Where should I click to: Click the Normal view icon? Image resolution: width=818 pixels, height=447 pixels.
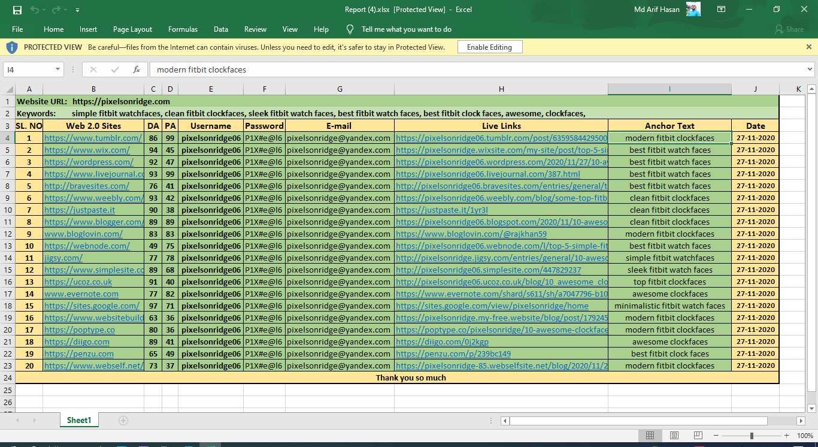pos(650,436)
